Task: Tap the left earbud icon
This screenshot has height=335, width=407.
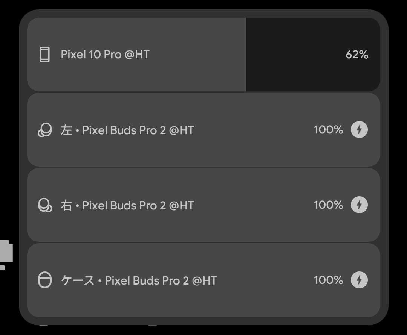Action: (x=44, y=130)
